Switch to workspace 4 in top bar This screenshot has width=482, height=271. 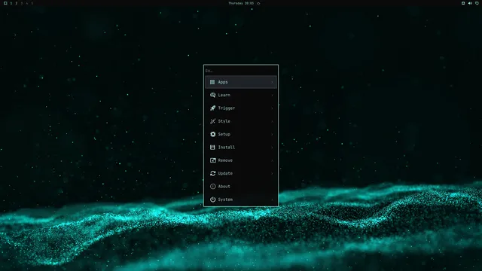(27, 3)
